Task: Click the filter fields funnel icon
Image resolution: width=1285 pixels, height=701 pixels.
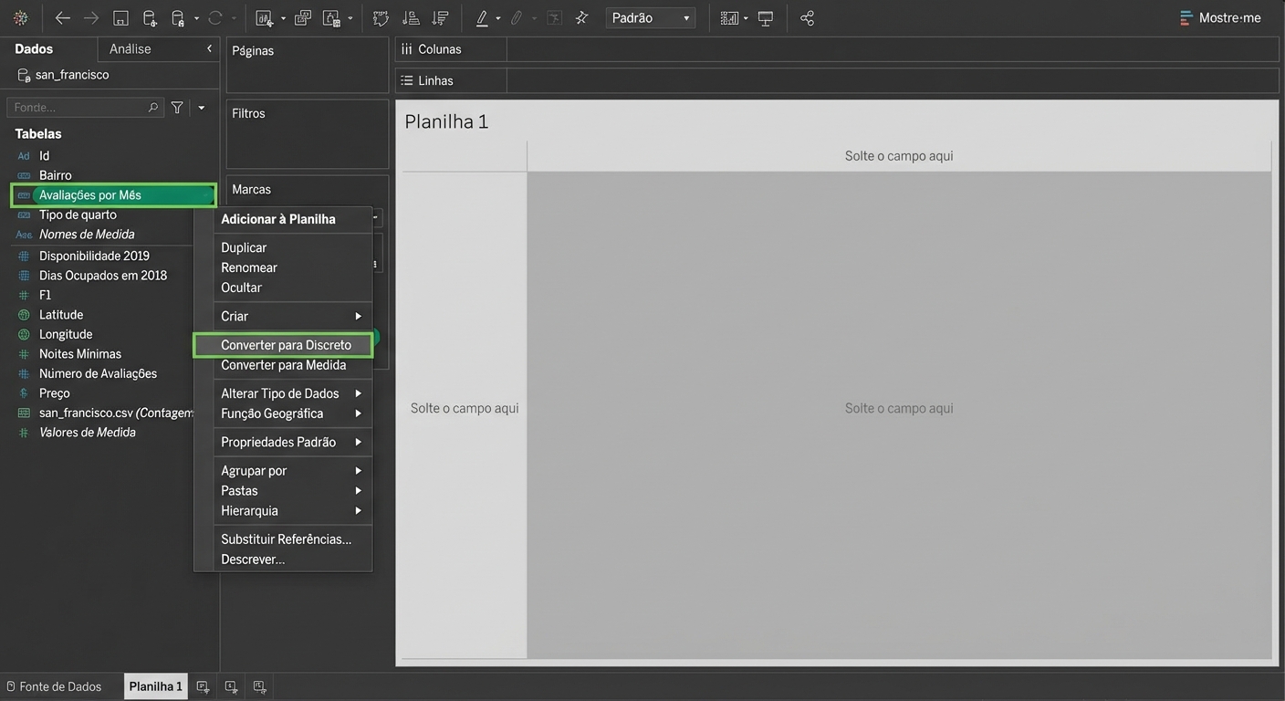Action: tap(177, 108)
